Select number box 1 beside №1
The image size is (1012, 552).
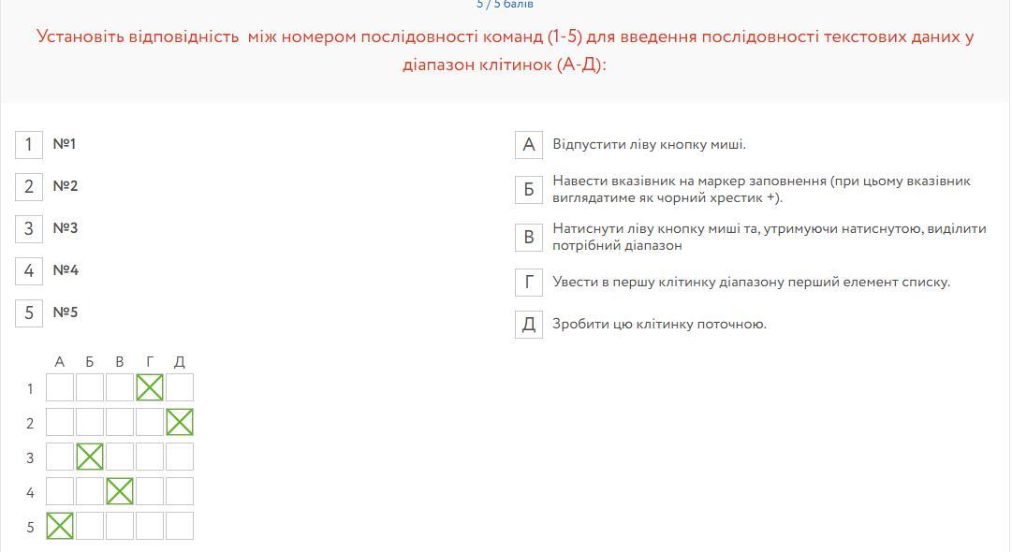tap(29, 144)
